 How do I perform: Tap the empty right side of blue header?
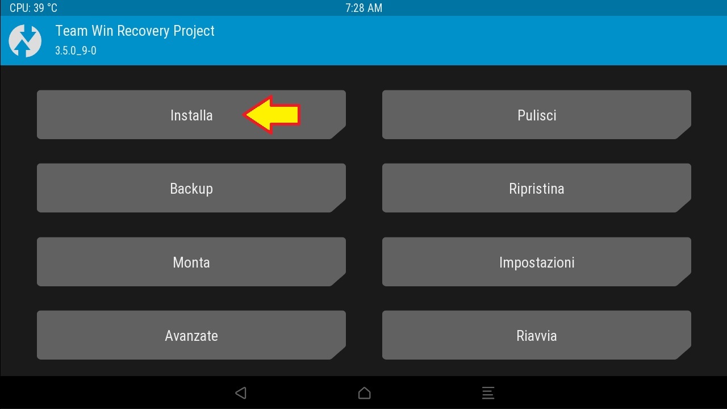[x=540, y=41]
